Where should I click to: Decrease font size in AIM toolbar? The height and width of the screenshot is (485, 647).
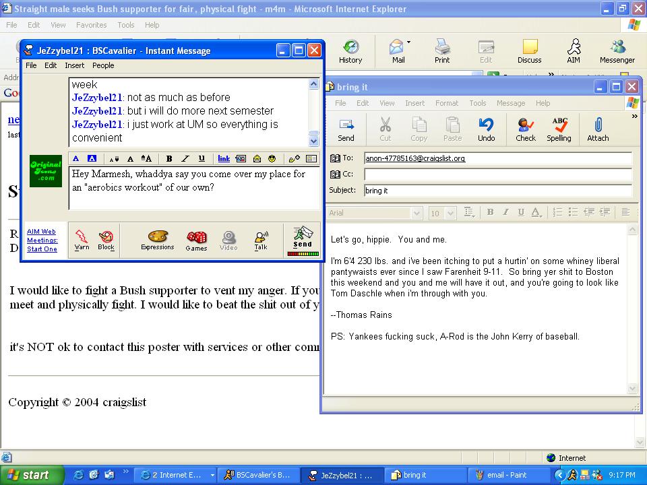[x=113, y=159]
